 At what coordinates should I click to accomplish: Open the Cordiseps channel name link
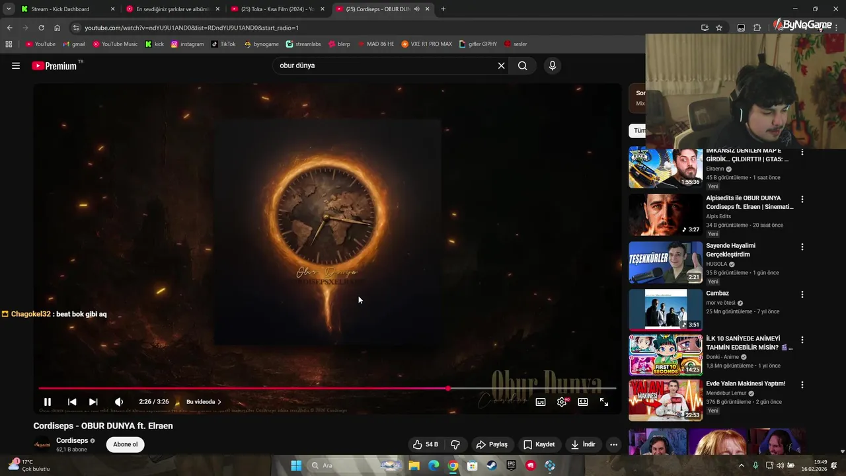[x=72, y=440]
